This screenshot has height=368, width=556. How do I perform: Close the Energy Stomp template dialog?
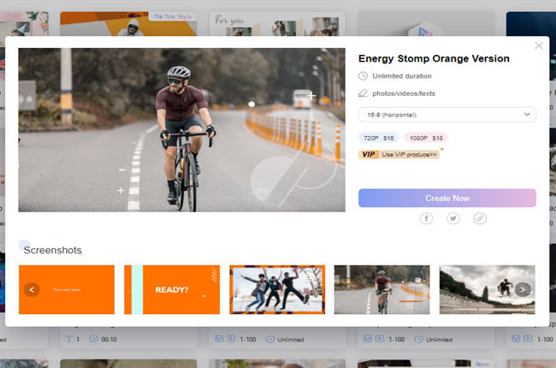pos(539,45)
